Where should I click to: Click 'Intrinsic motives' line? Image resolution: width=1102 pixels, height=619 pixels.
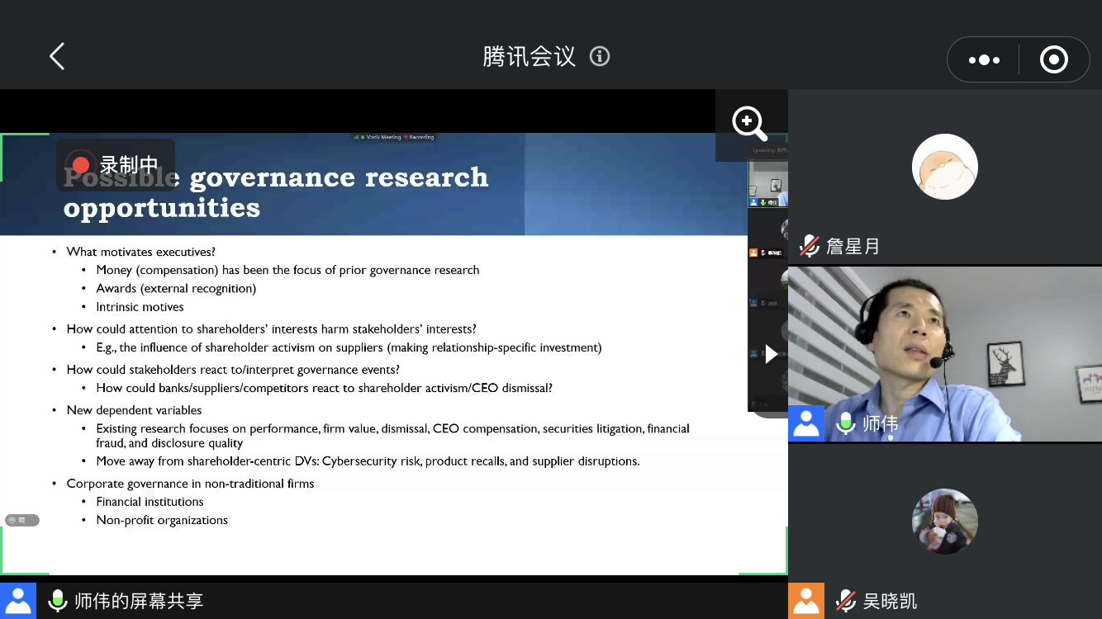click(140, 306)
